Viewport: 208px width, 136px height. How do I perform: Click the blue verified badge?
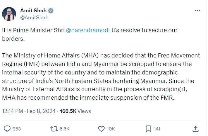[x=51, y=11]
